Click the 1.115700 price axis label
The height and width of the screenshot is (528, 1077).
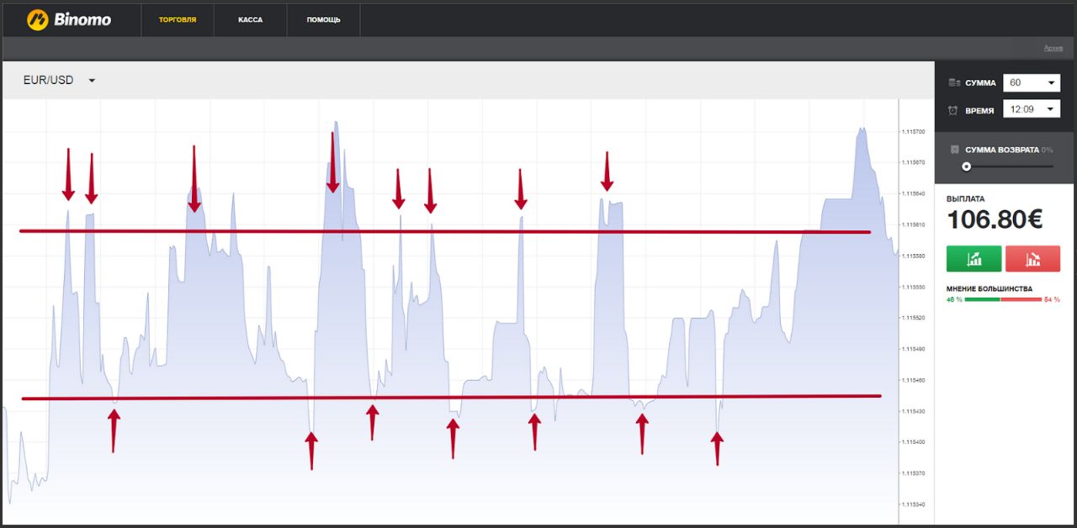tap(913, 132)
